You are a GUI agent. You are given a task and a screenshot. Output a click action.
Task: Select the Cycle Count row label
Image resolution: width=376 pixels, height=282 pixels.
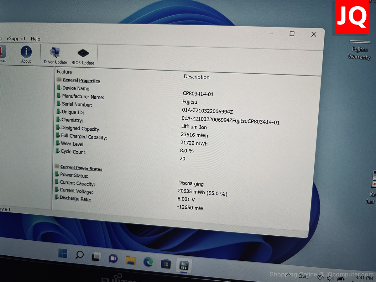pyautogui.click(x=74, y=152)
